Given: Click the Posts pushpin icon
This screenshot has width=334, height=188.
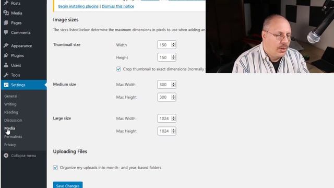Looking at the screenshot, I should pos(6,3).
